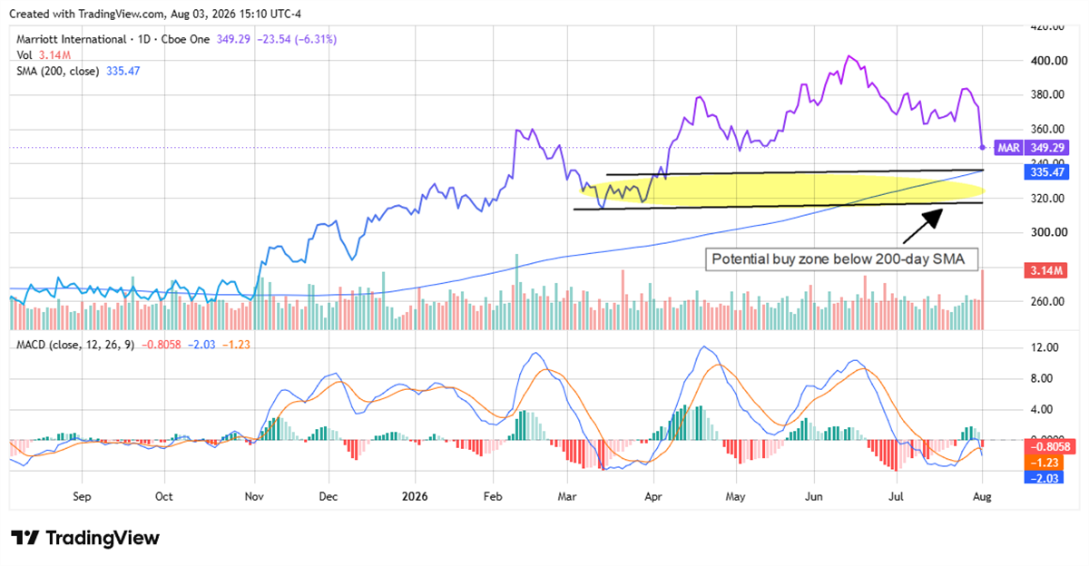Click the Sep date axis label
Image resolution: width=1089 pixels, height=566 pixels.
click(82, 497)
